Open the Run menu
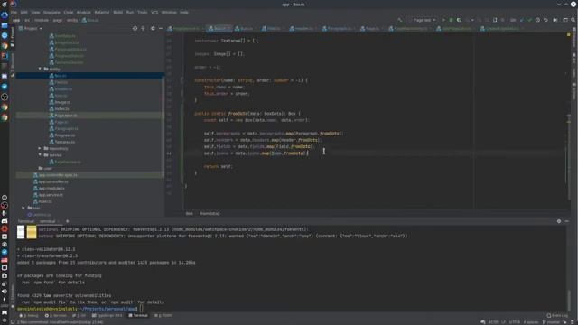578x325 pixels. 130,12
